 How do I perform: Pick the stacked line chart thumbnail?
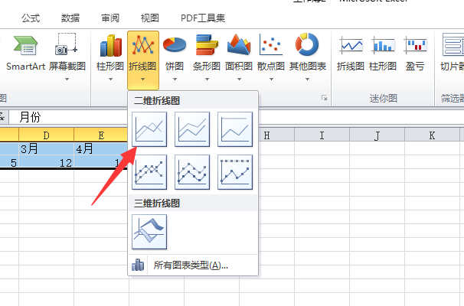[192, 129]
